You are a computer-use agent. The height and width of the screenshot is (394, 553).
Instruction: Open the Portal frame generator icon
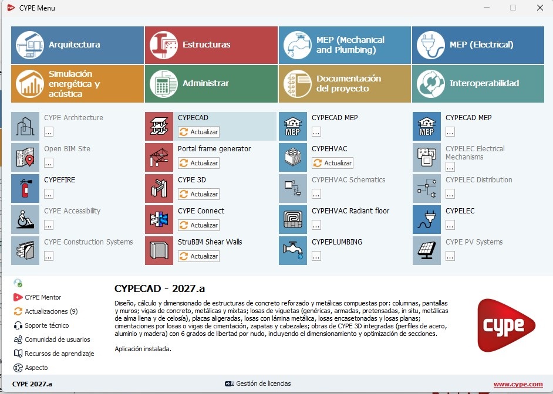click(159, 157)
